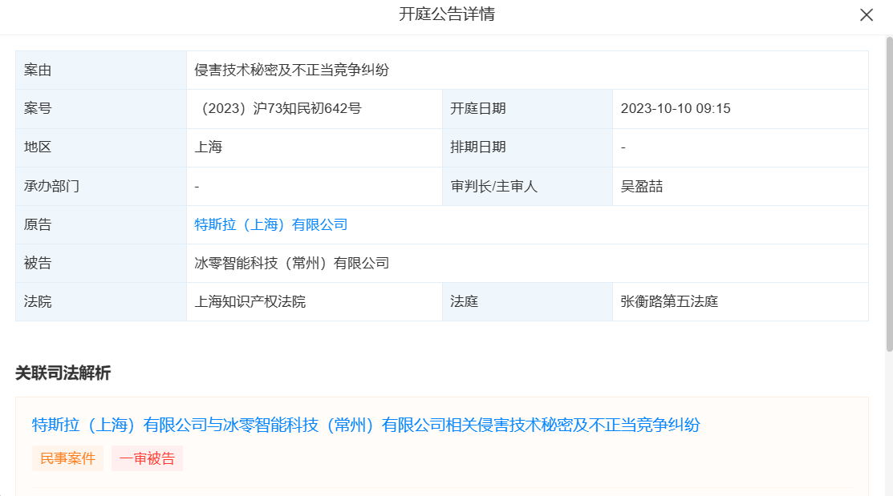Click the 排期日期 label cell
The image size is (893, 496).
527,147
